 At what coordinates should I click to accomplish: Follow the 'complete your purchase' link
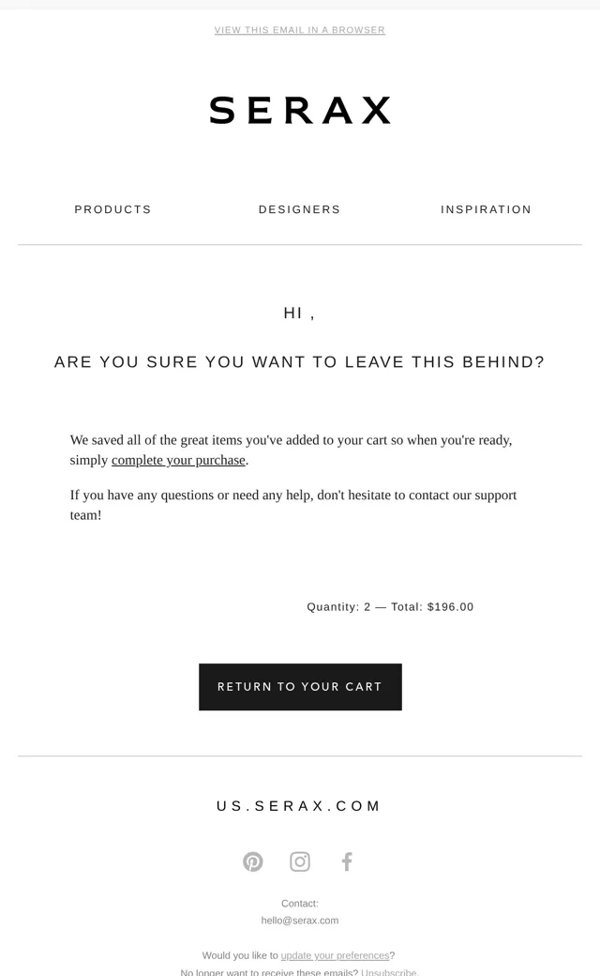tap(178, 460)
